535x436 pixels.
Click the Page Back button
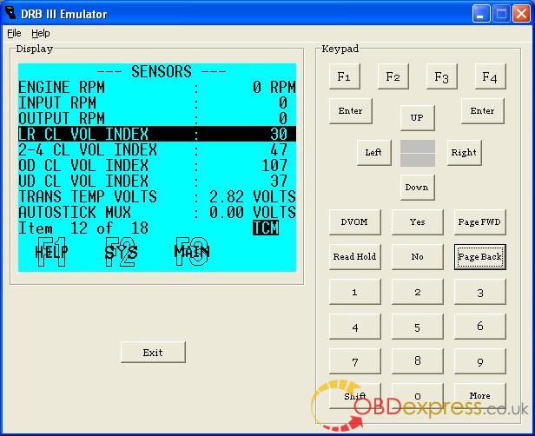pos(479,257)
